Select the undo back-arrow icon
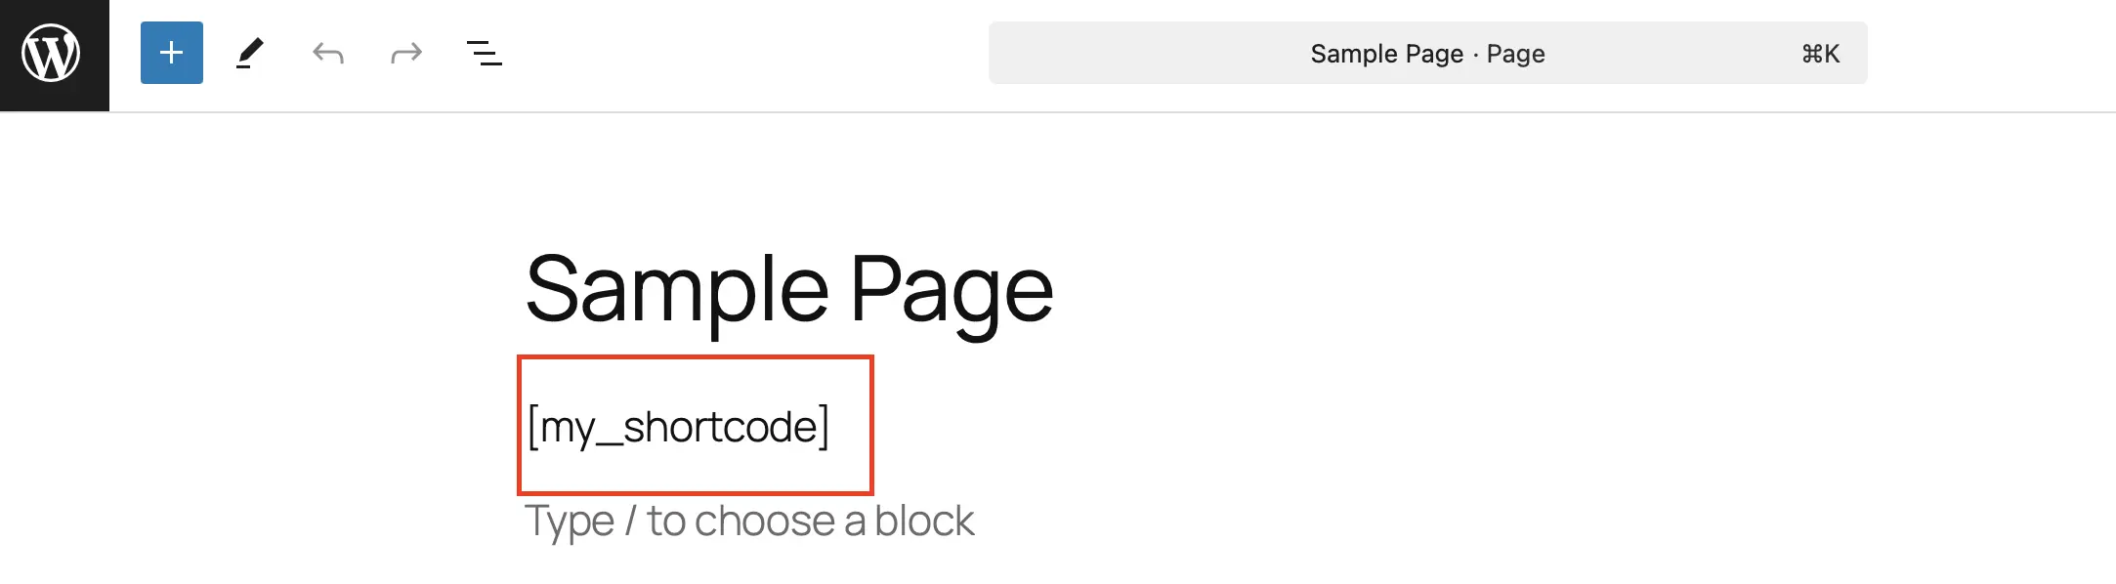This screenshot has width=2116, height=584. [328, 54]
